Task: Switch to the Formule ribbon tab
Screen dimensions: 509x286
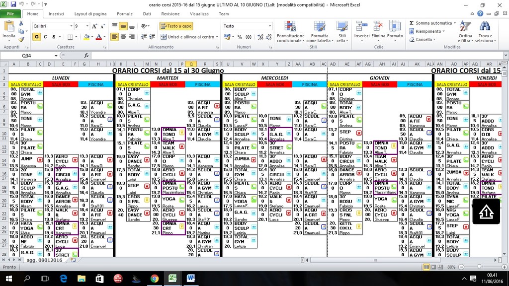Action: (x=125, y=14)
